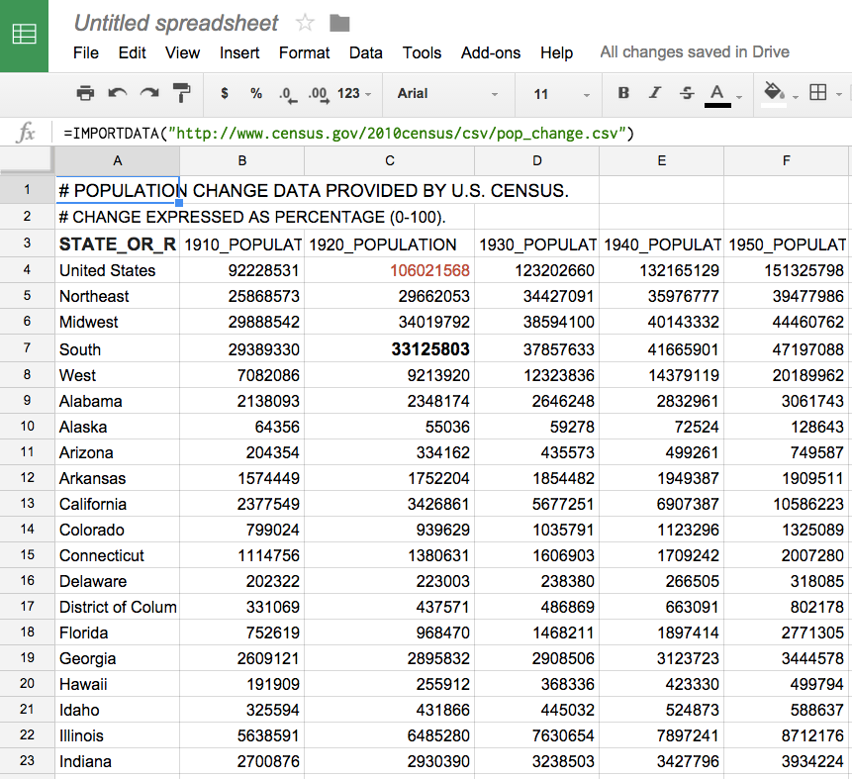Format selection as percent
This screenshot has width=852, height=779.
click(255, 92)
